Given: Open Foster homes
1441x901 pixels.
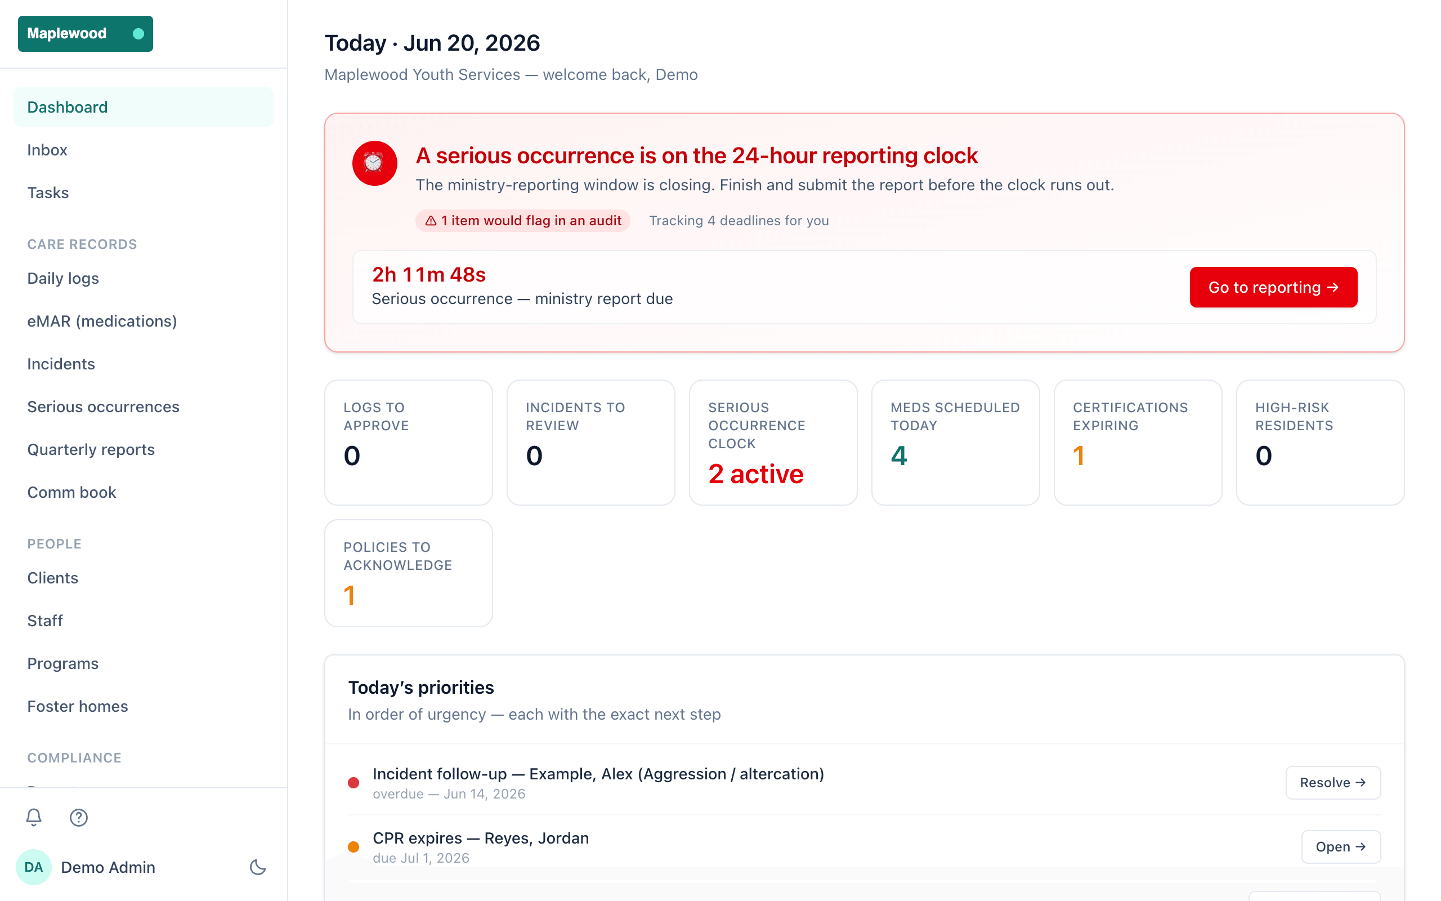Looking at the screenshot, I should pyautogui.click(x=144, y=706).
